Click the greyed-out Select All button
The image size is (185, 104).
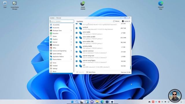click(80, 72)
